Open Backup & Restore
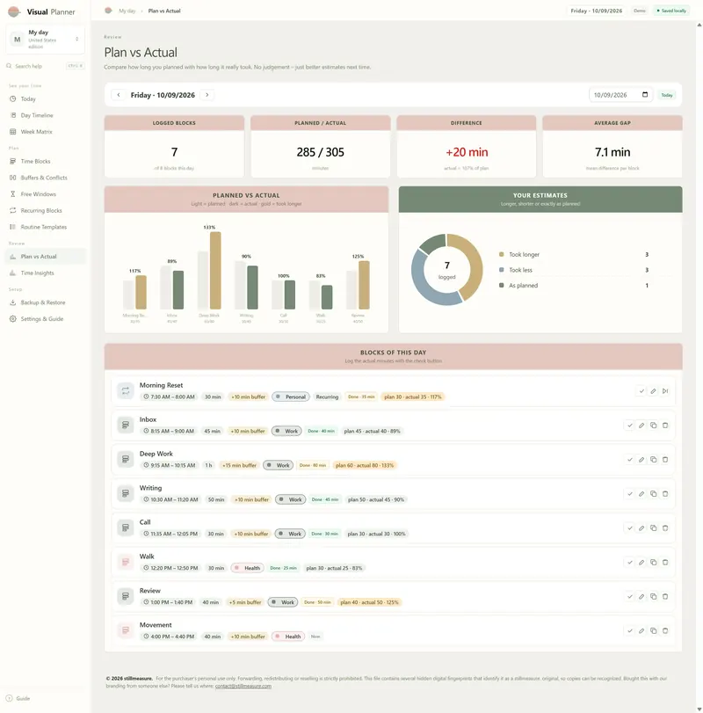This screenshot has height=713, width=703. 45,302
